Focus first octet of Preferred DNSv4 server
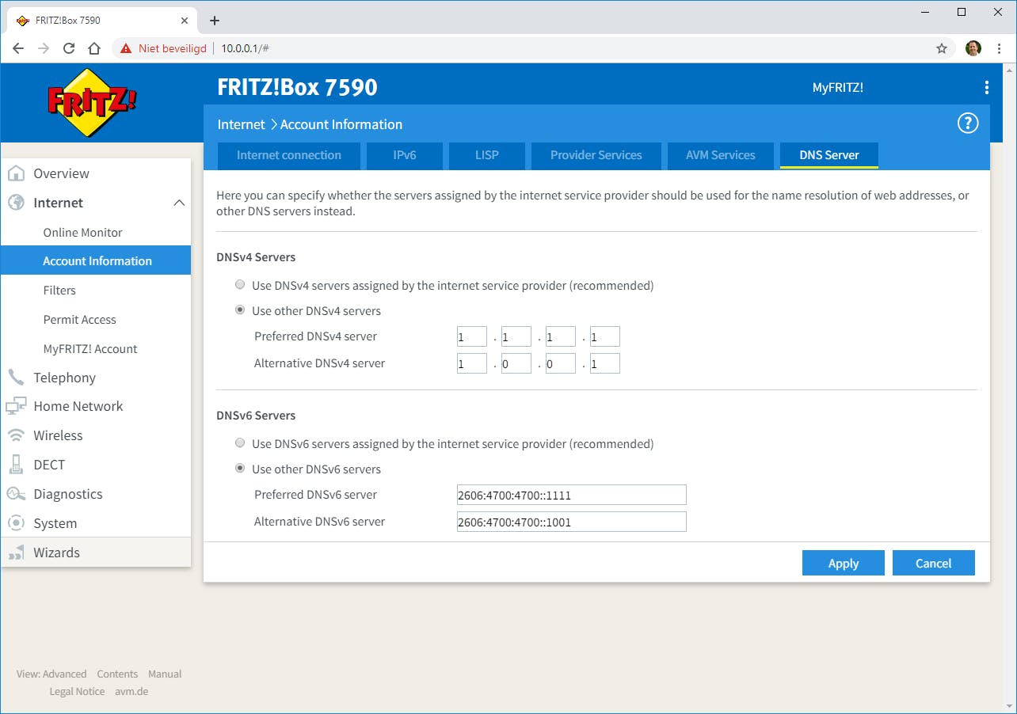Image resolution: width=1017 pixels, height=714 pixels. [x=472, y=336]
